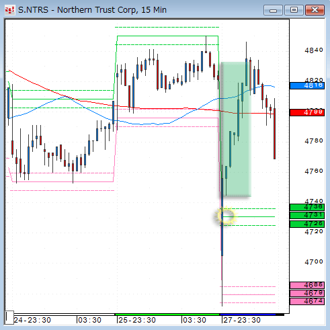Image resolution: width=330 pixels, height=330 pixels.
Task: Click the green 4725 price label
Action: pyautogui.click(x=307, y=224)
